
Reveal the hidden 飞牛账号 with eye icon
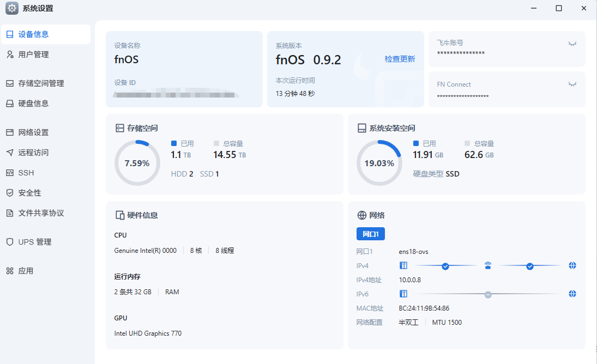tap(572, 44)
